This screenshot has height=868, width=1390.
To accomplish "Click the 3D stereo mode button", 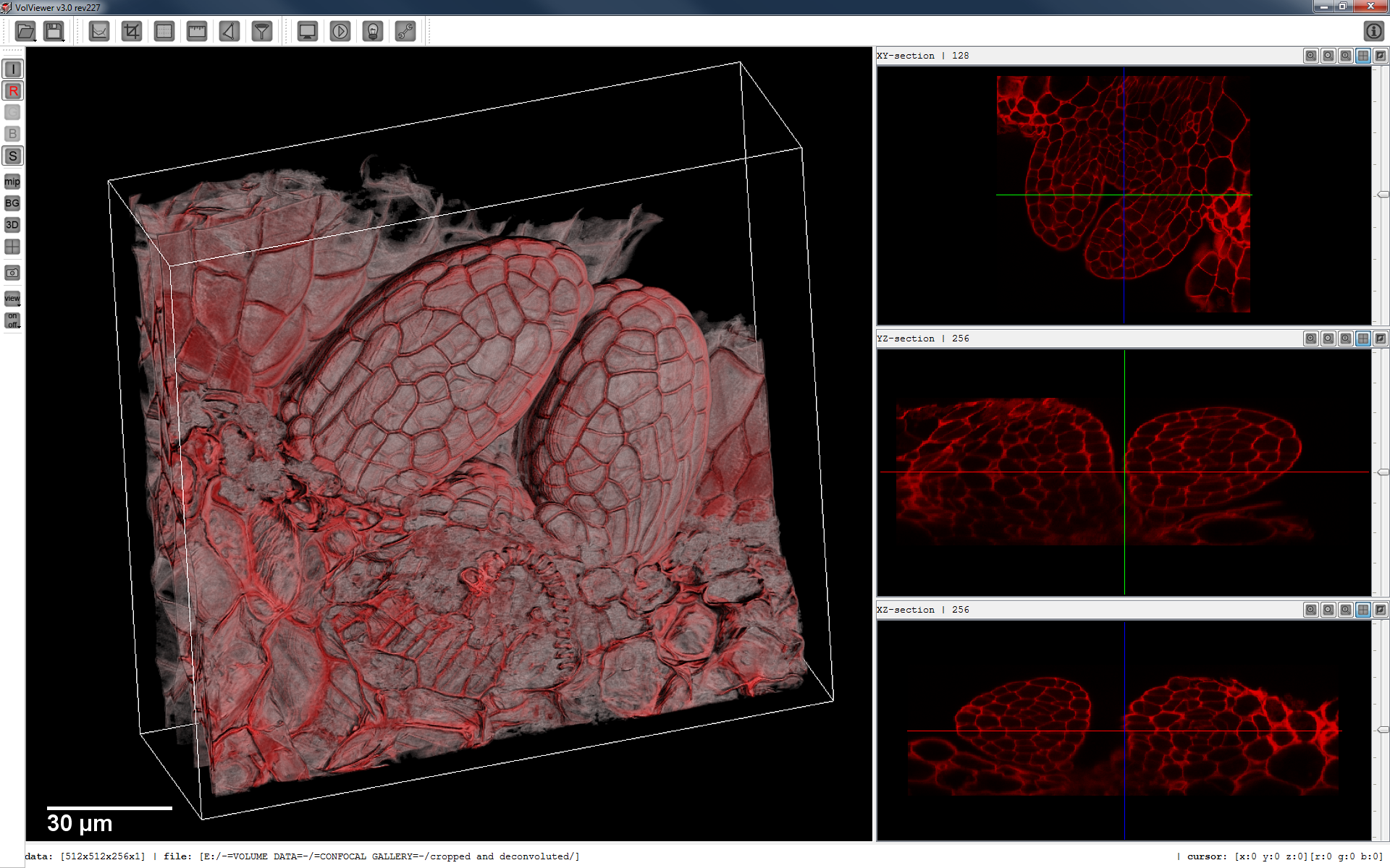I will (x=12, y=225).
